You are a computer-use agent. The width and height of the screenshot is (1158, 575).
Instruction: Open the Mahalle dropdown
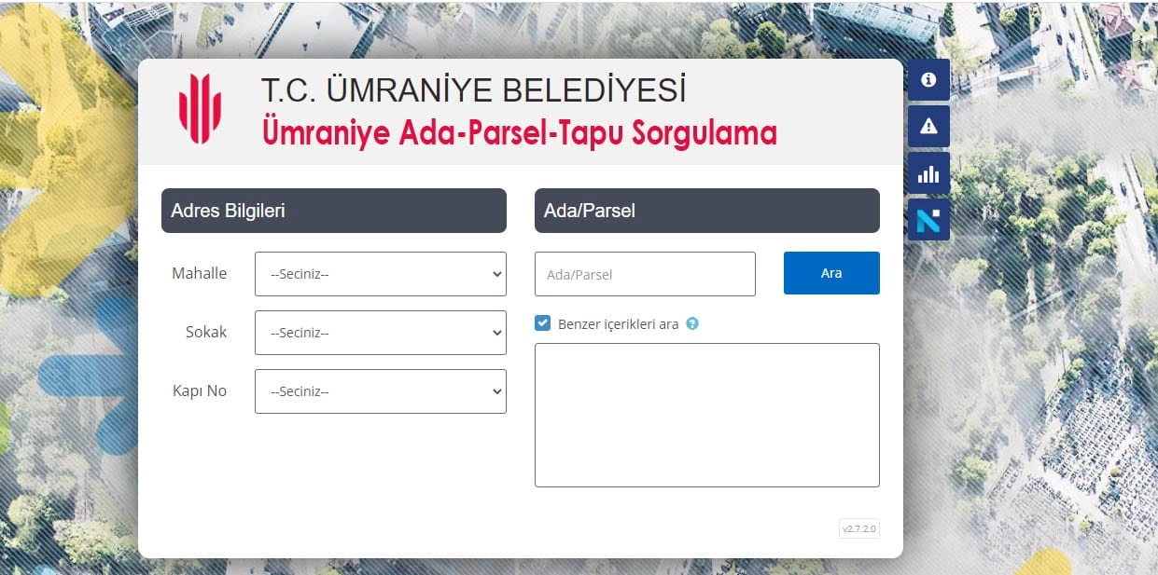coord(380,274)
